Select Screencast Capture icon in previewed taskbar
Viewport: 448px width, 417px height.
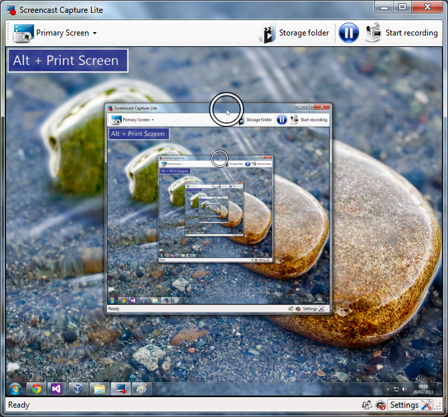coord(121,389)
